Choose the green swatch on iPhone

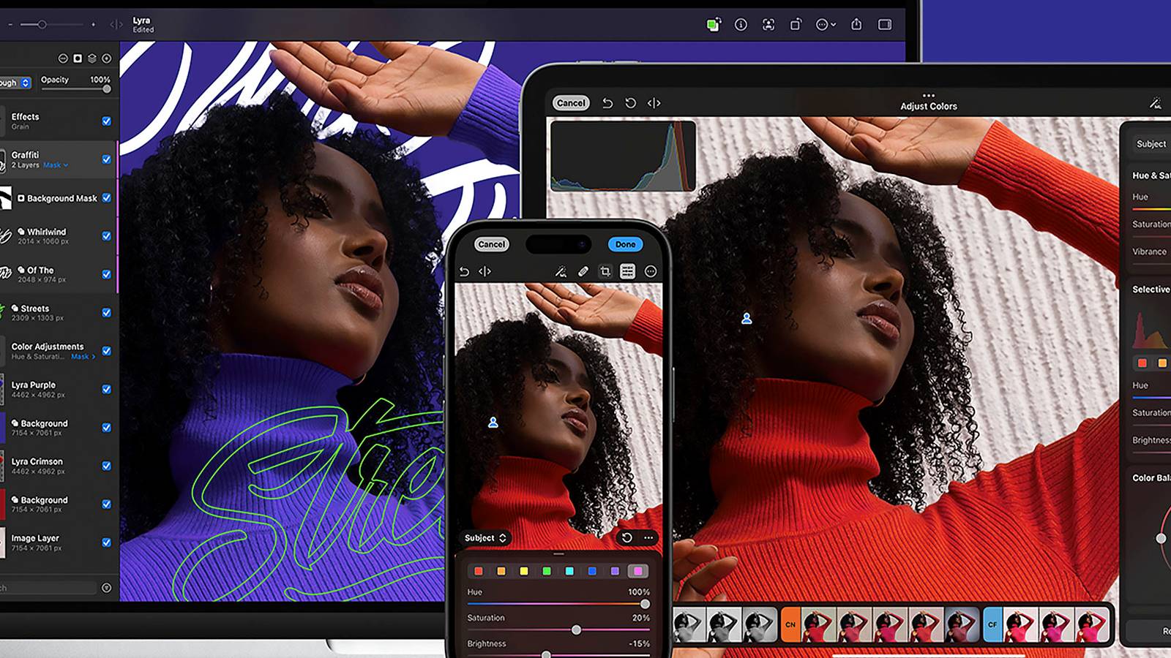pyautogui.click(x=547, y=571)
